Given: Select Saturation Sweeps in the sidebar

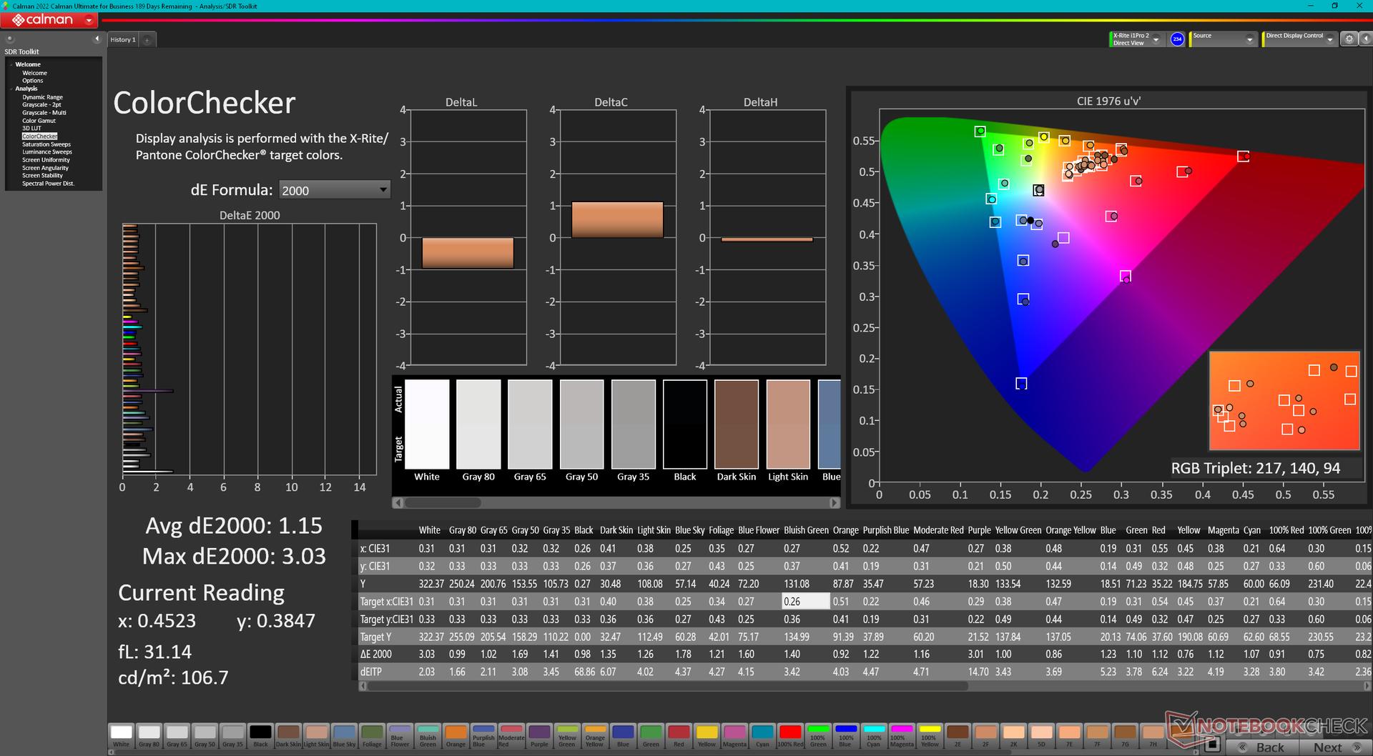Looking at the screenshot, I should 46,144.
